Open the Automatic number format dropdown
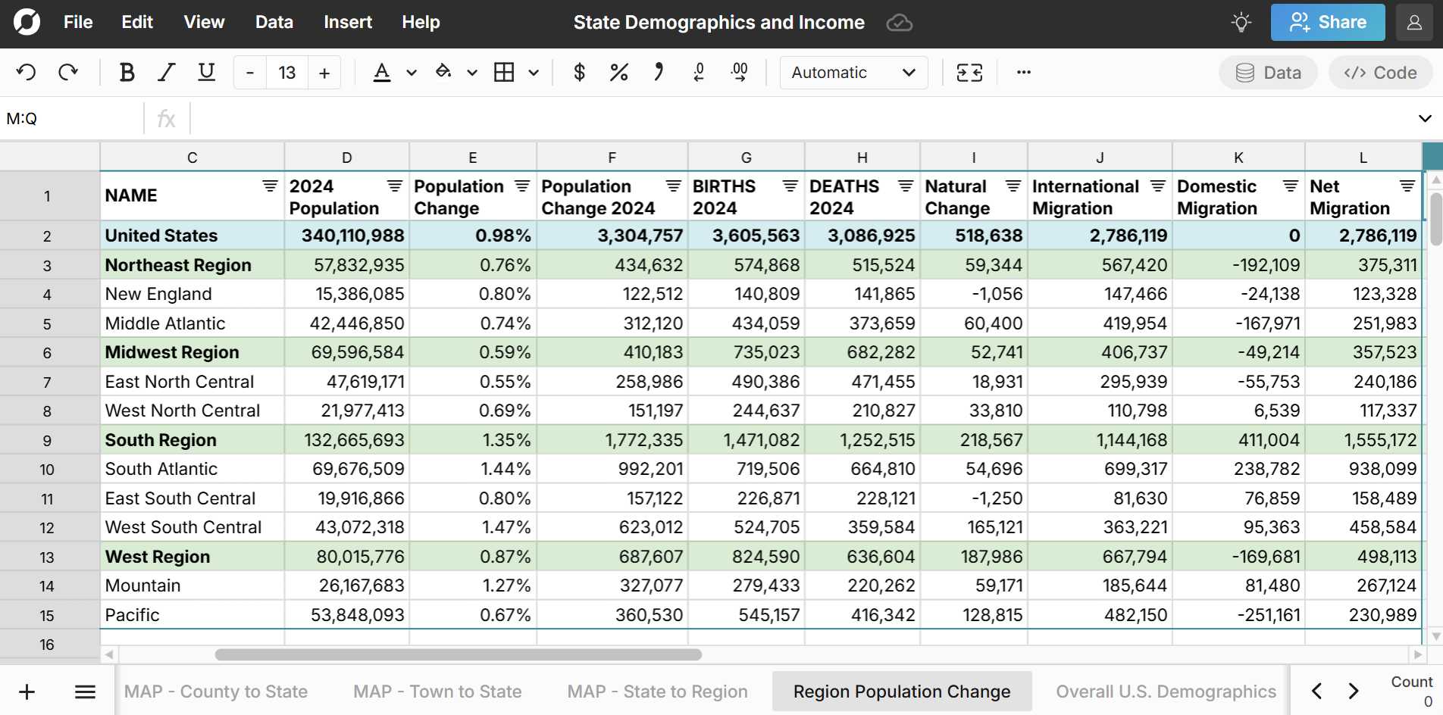 tap(853, 73)
